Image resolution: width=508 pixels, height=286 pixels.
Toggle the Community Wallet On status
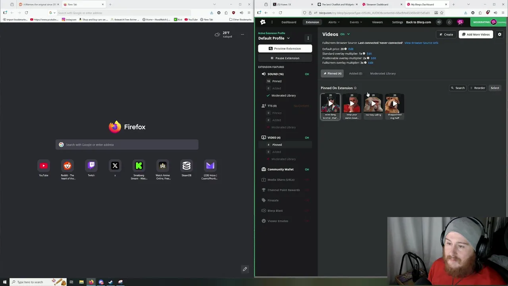307,169
